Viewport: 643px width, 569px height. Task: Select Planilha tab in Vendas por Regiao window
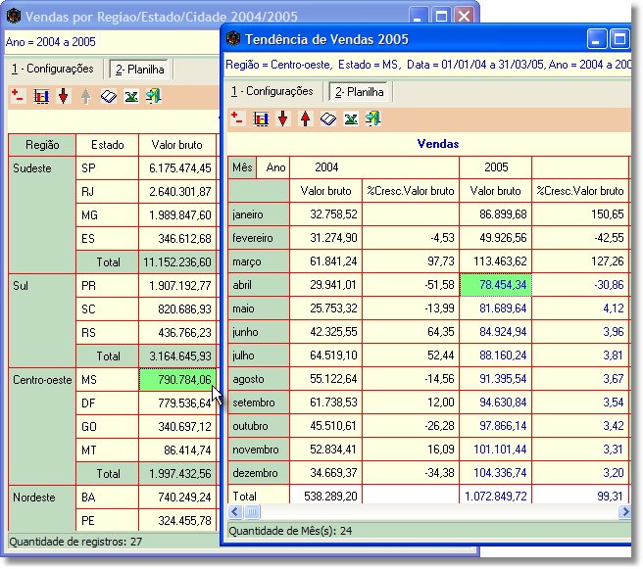point(140,70)
